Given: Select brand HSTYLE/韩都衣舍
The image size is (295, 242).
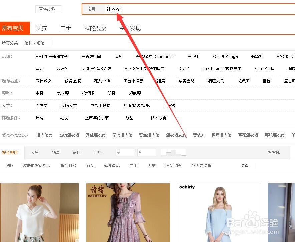Looking at the screenshot, I should (52, 57).
